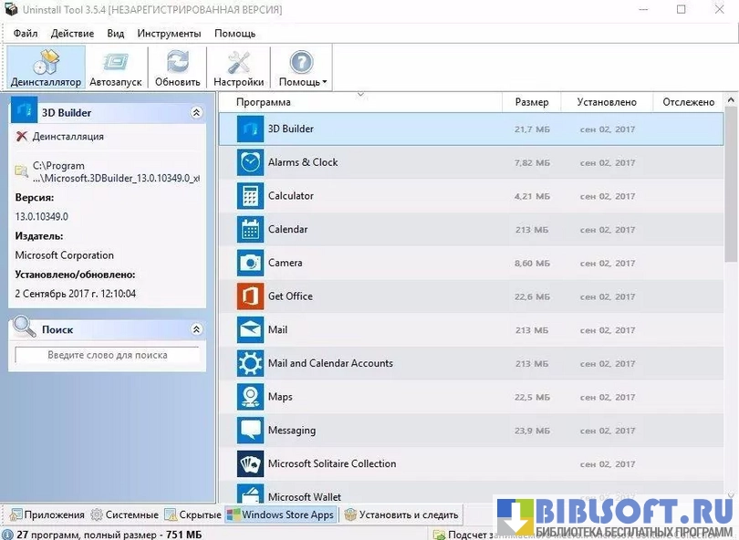Click the Camera app icon

(x=250, y=263)
